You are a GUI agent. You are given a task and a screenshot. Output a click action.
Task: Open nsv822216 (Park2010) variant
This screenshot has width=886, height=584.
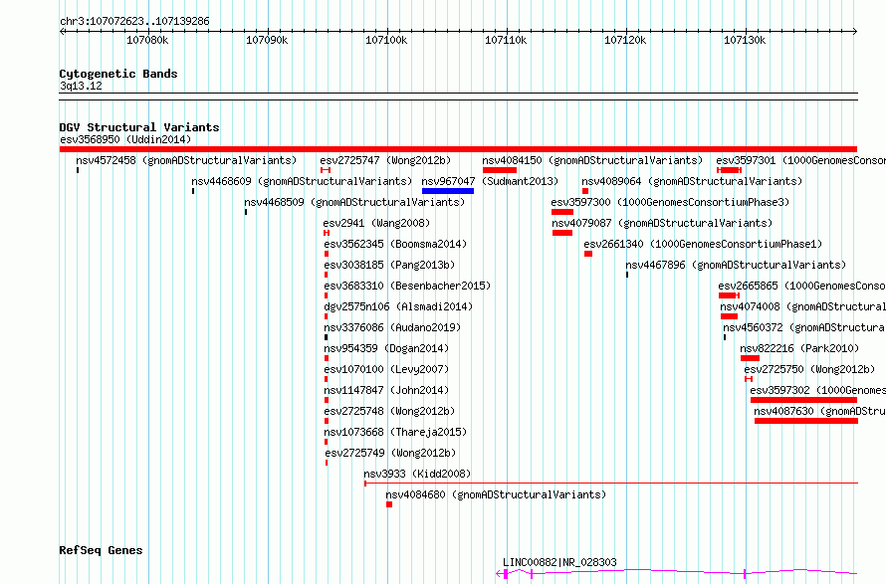799,348
